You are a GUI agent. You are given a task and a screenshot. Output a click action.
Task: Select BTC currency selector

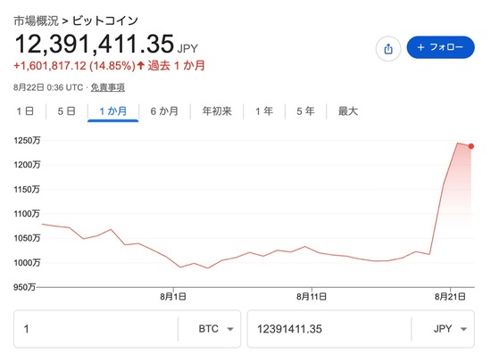tap(216, 329)
